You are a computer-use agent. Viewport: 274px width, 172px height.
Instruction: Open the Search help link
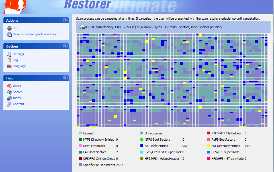pyautogui.click(x=18, y=92)
